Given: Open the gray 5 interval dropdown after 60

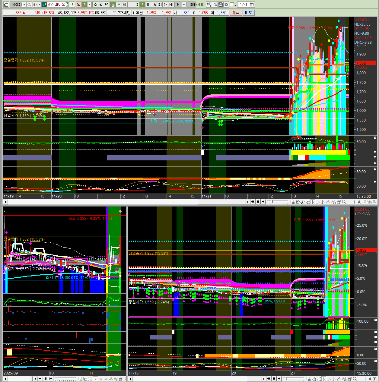Looking at the screenshot, I should tap(184, 5).
